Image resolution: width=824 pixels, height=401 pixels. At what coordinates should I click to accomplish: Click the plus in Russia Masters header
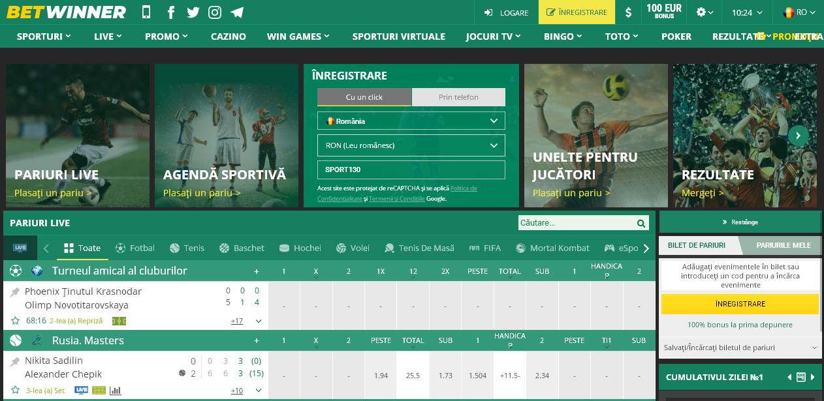257,340
